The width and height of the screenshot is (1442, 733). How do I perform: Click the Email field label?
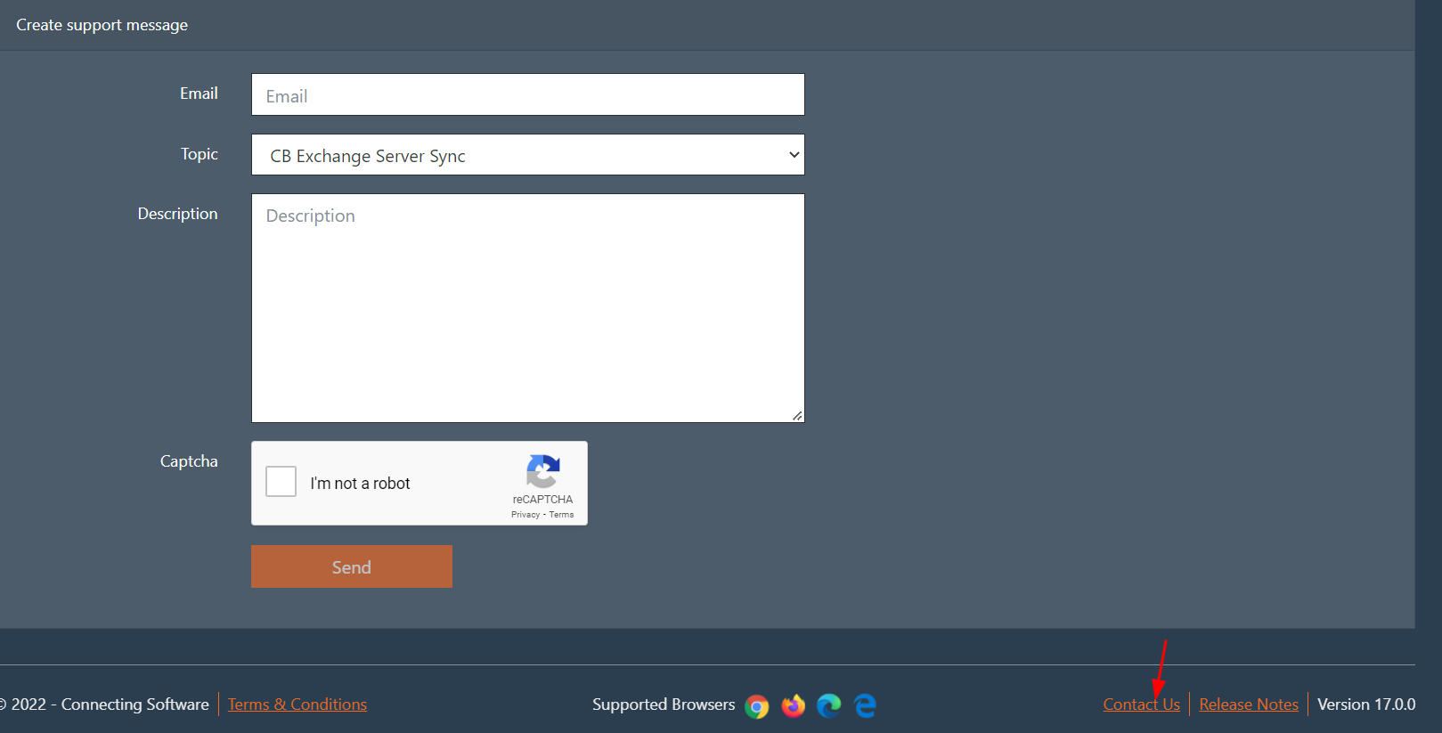coord(199,94)
